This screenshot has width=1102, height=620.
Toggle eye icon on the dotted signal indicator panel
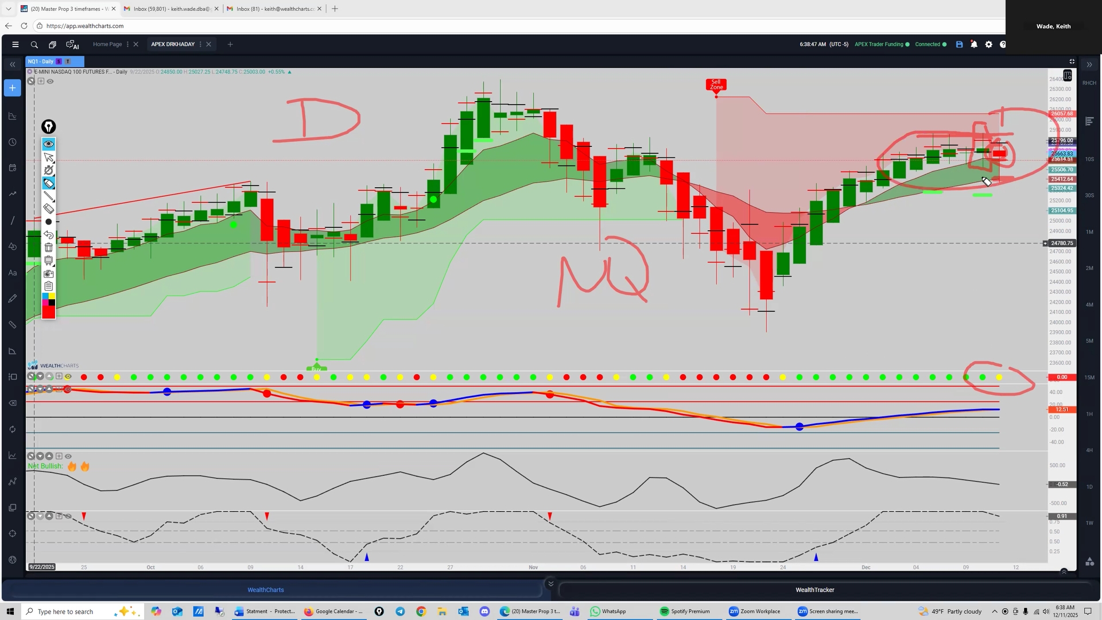click(x=68, y=377)
